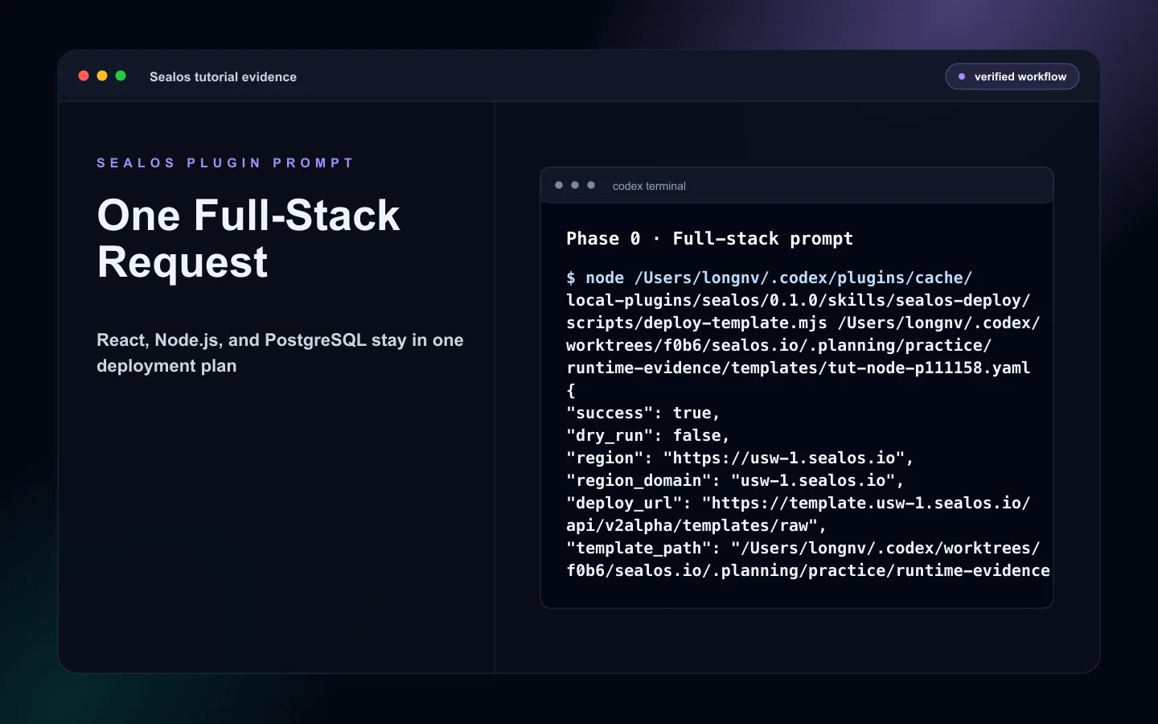1158x724 pixels.
Task: Click the first gray dot in codex terminal
Action: (559, 185)
